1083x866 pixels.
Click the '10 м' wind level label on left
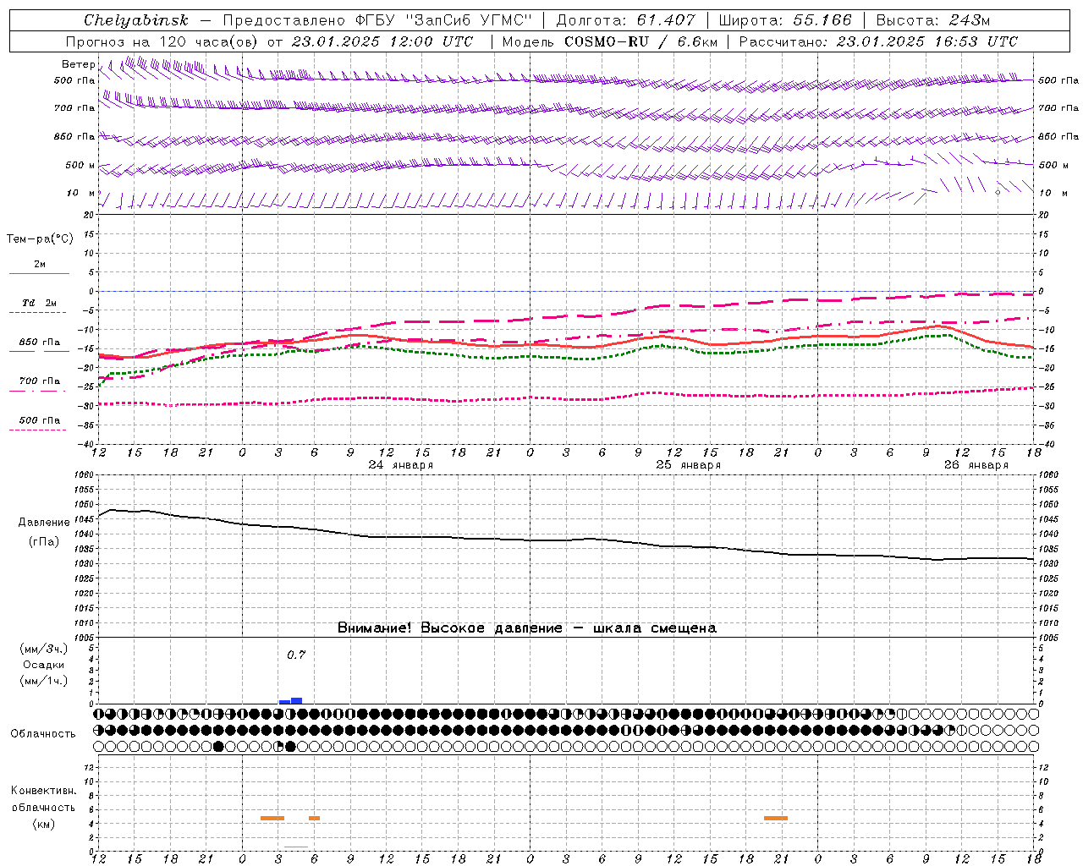[80, 193]
